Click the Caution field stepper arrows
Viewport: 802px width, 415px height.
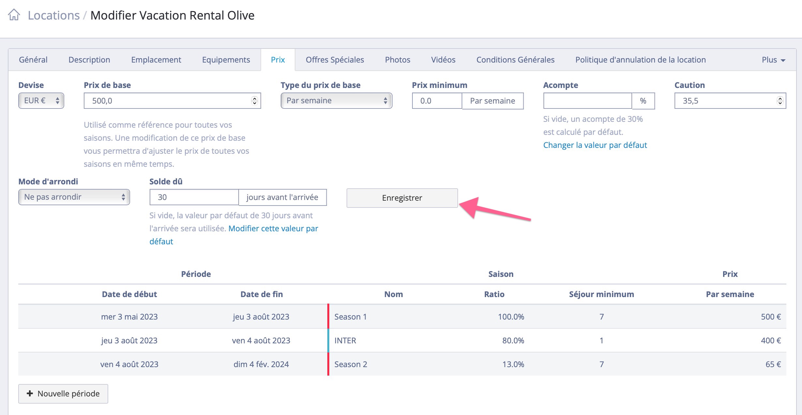780,101
